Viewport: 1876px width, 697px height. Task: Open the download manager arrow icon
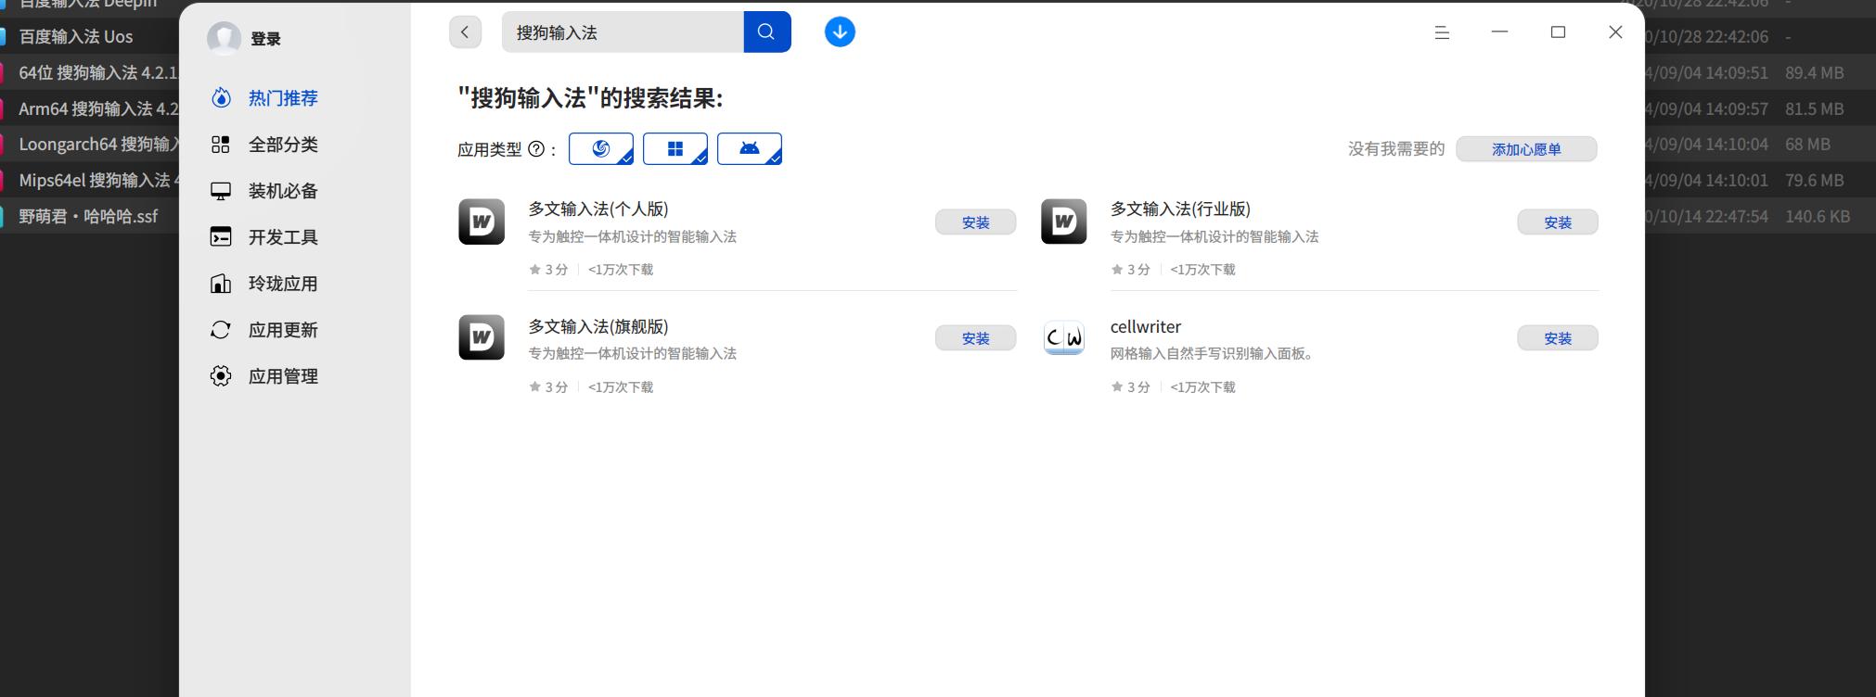tap(840, 32)
